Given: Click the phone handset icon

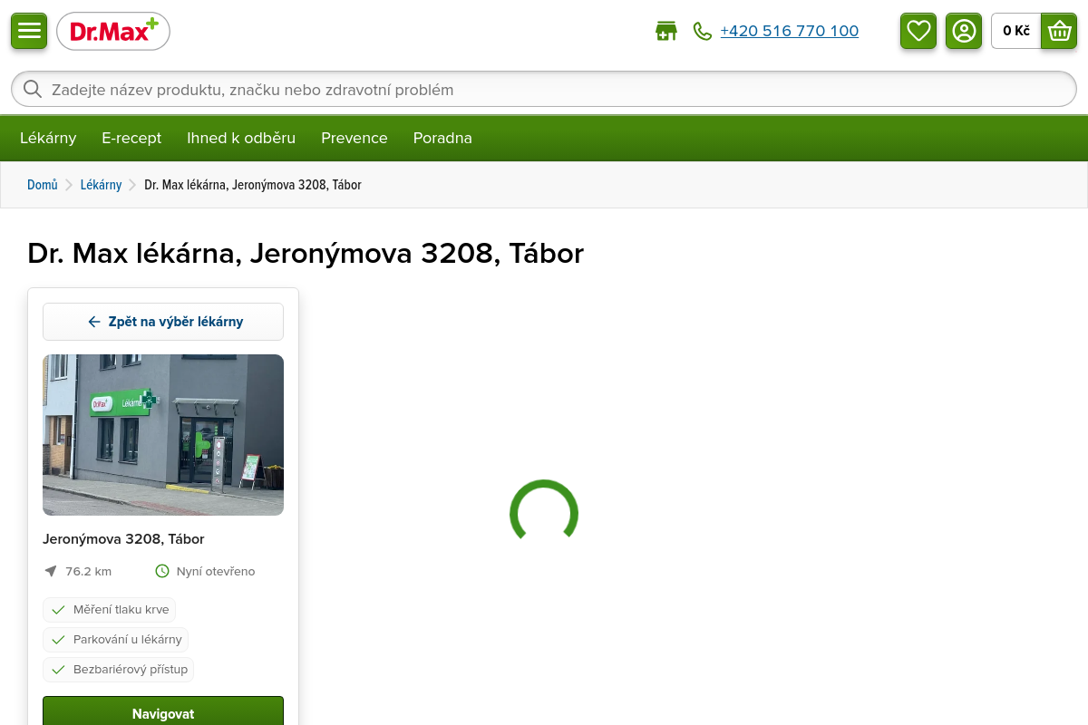Looking at the screenshot, I should coord(703,31).
